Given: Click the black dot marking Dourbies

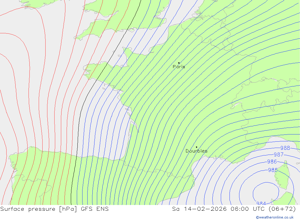Looking at the screenshot, I should tap(196, 147).
